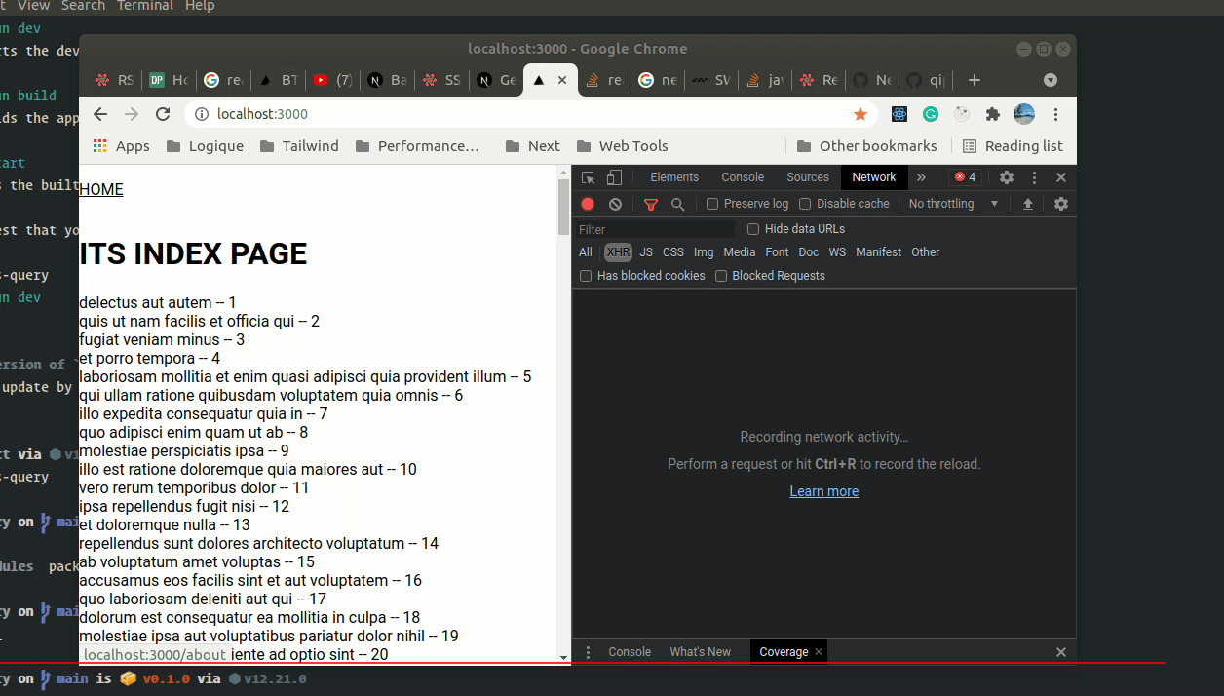Open DevTools settings gear next to error count
Screen dimensions: 1224x696
(1007, 177)
